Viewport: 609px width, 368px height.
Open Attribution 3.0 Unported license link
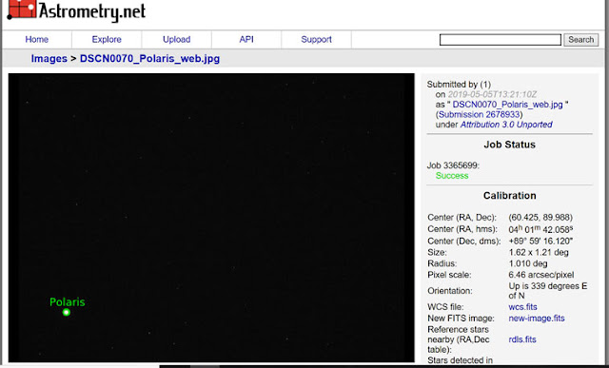click(x=506, y=125)
